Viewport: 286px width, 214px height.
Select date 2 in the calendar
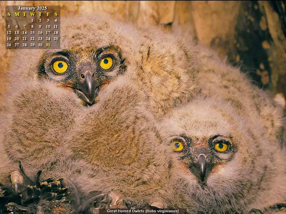pyautogui.click(x=40, y=20)
